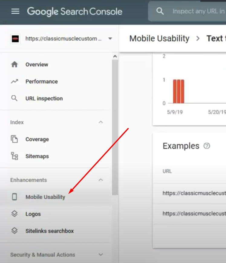Screen dimensions: 226x263
Task: Click the Sitelinks searchbox layers icon
Action: 15,231
